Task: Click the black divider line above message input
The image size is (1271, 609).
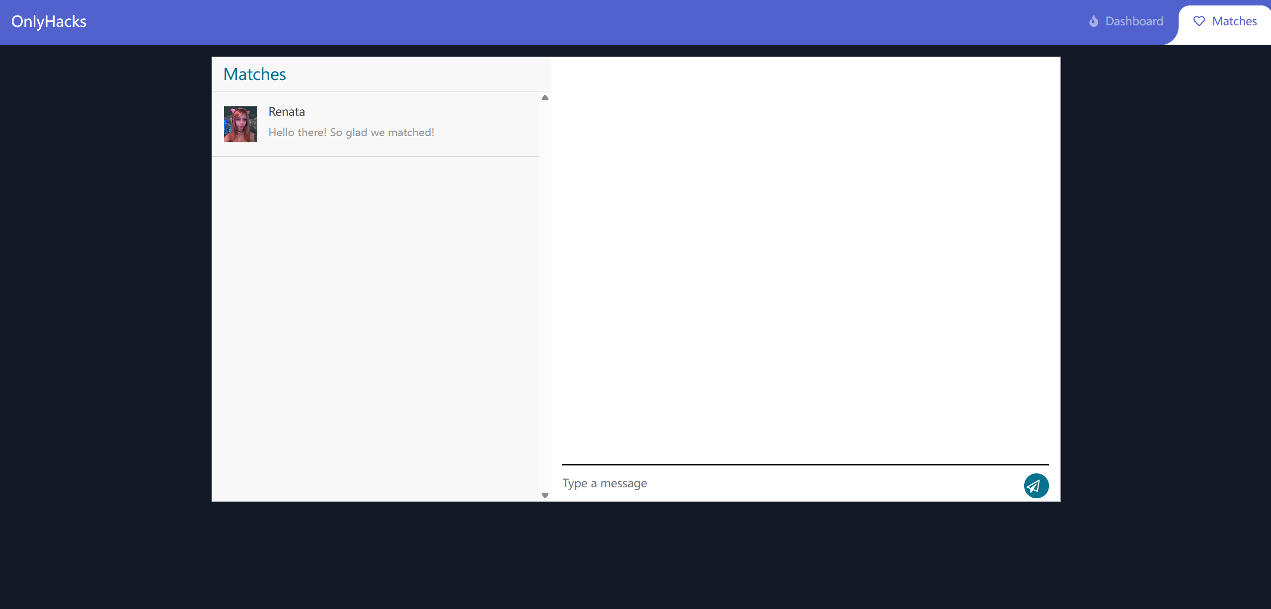Action: click(x=805, y=464)
